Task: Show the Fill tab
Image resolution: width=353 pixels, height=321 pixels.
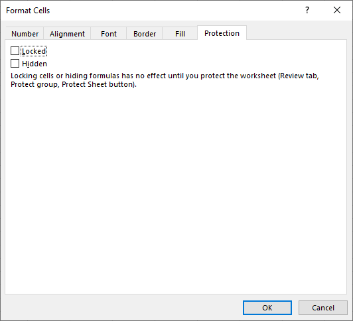Action: click(180, 34)
